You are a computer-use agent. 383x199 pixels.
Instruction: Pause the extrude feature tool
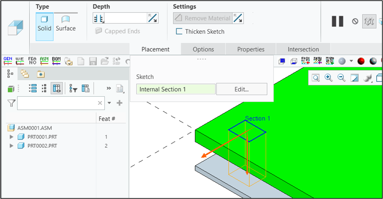(338, 21)
